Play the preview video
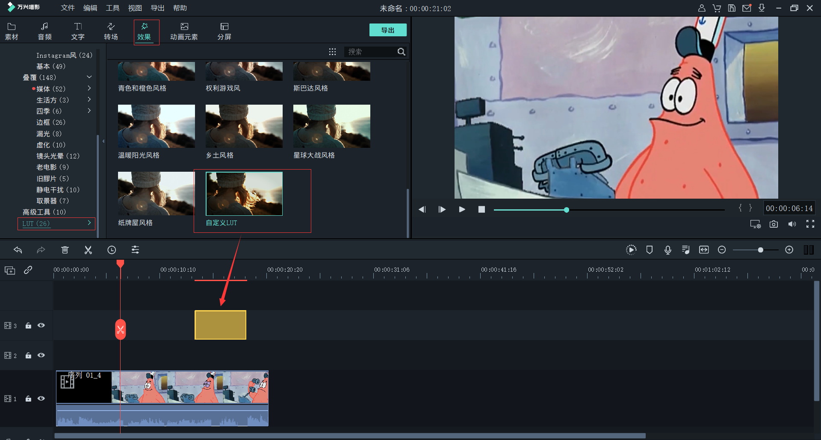The image size is (821, 440). point(462,209)
